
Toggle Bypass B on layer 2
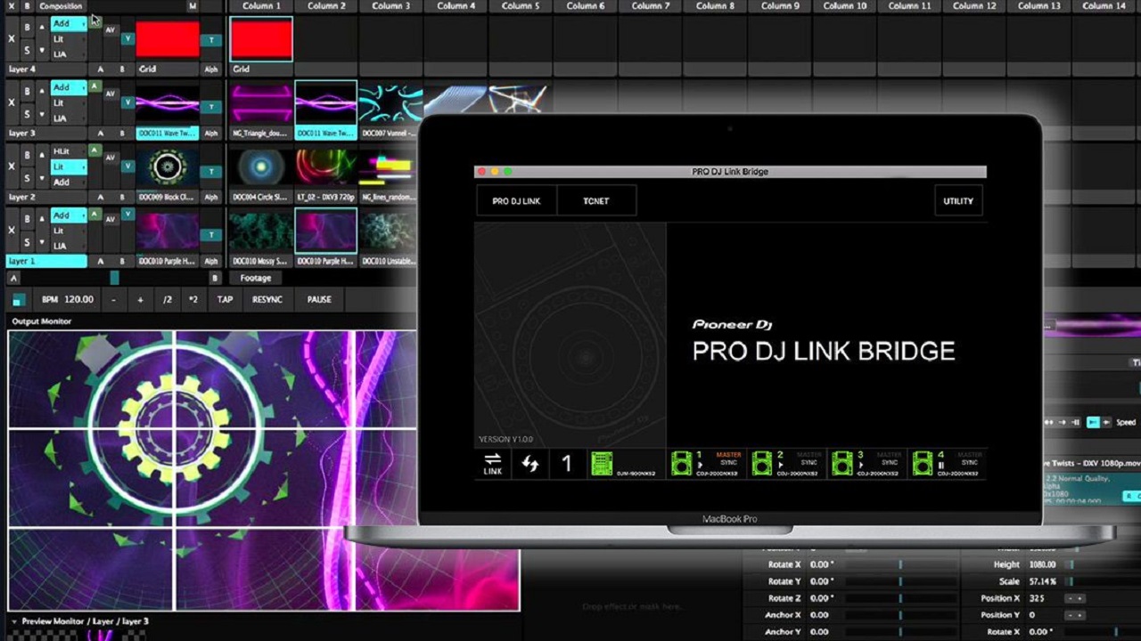pos(28,155)
